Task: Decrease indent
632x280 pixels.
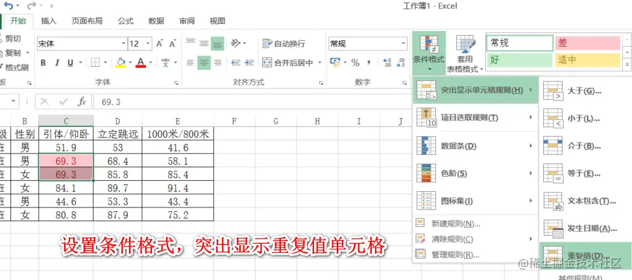Action: (236, 62)
